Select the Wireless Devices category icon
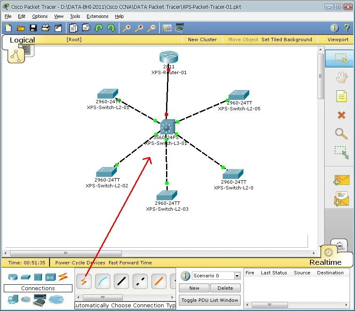The width and height of the screenshot is (355, 311). click(x=50, y=277)
